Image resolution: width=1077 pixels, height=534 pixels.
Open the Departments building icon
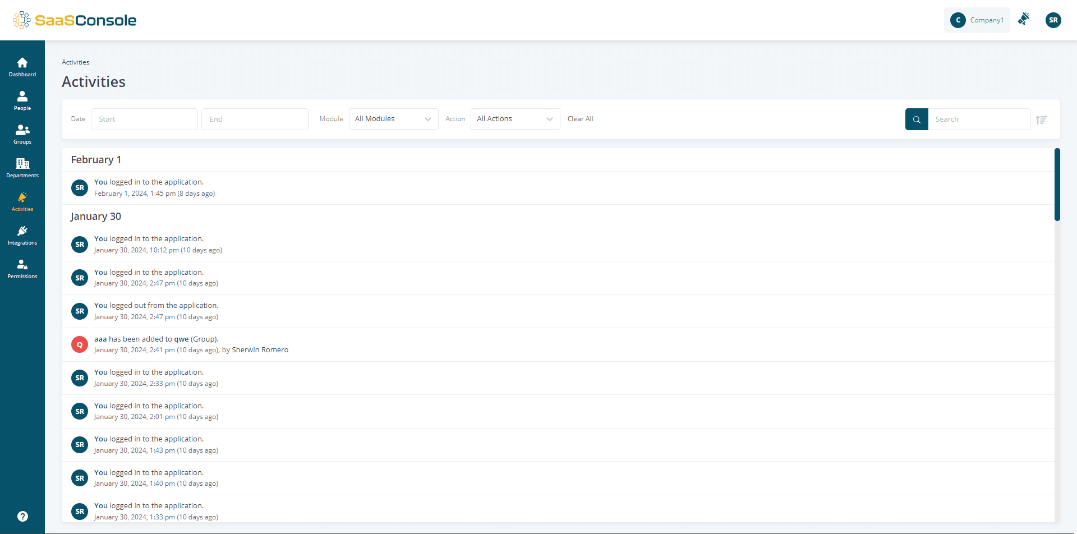[22, 164]
